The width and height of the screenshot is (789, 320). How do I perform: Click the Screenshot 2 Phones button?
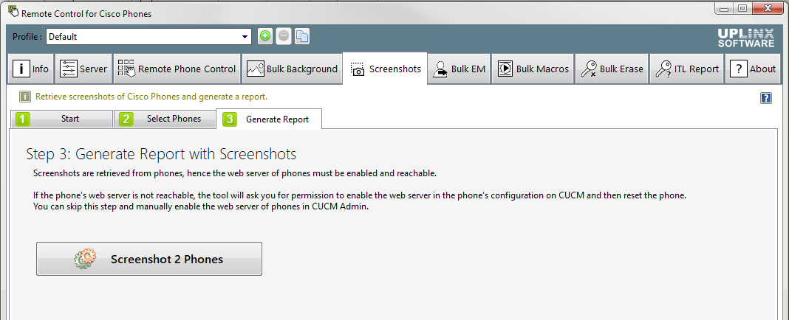[149, 259]
